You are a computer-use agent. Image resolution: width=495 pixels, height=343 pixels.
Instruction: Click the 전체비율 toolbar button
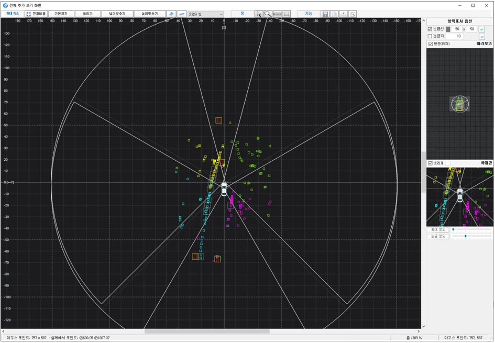(x=36, y=14)
